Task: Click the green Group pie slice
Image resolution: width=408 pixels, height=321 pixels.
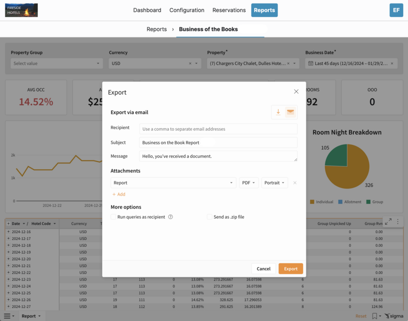Action: point(338,157)
